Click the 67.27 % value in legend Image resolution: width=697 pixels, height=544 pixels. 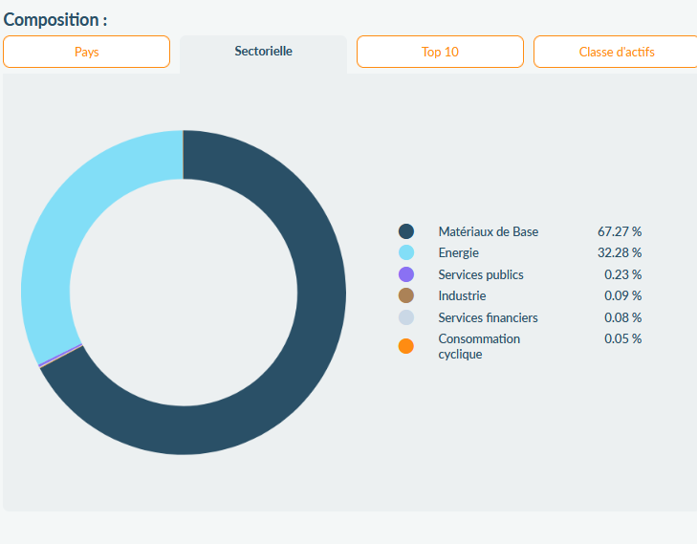[x=620, y=231]
